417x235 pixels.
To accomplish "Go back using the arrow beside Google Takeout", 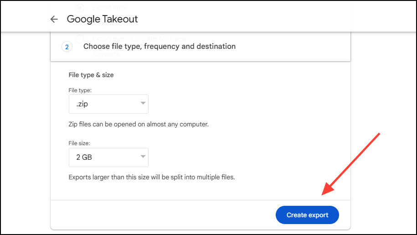I will (x=54, y=19).
